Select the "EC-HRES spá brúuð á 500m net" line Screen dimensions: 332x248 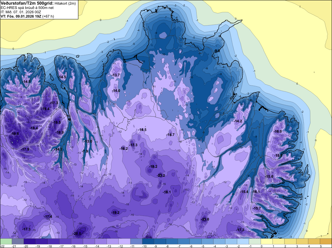pos(27,8)
